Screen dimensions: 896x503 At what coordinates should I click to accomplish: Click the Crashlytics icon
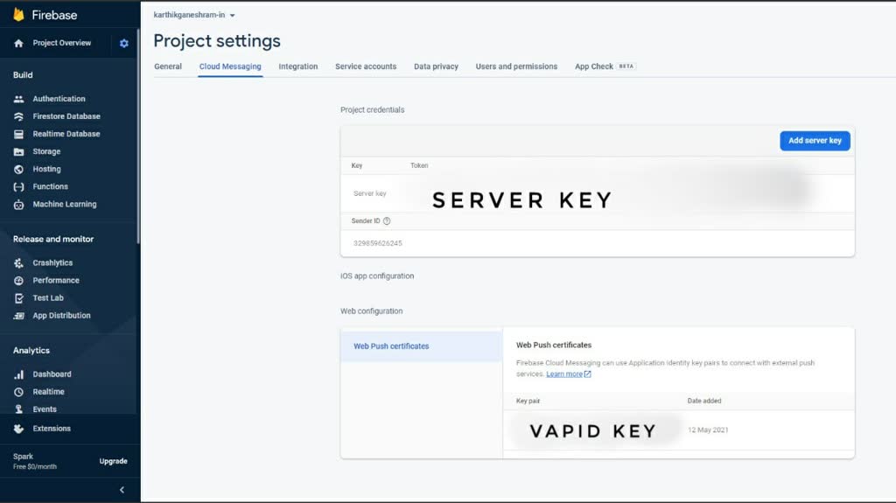coord(19,263)
